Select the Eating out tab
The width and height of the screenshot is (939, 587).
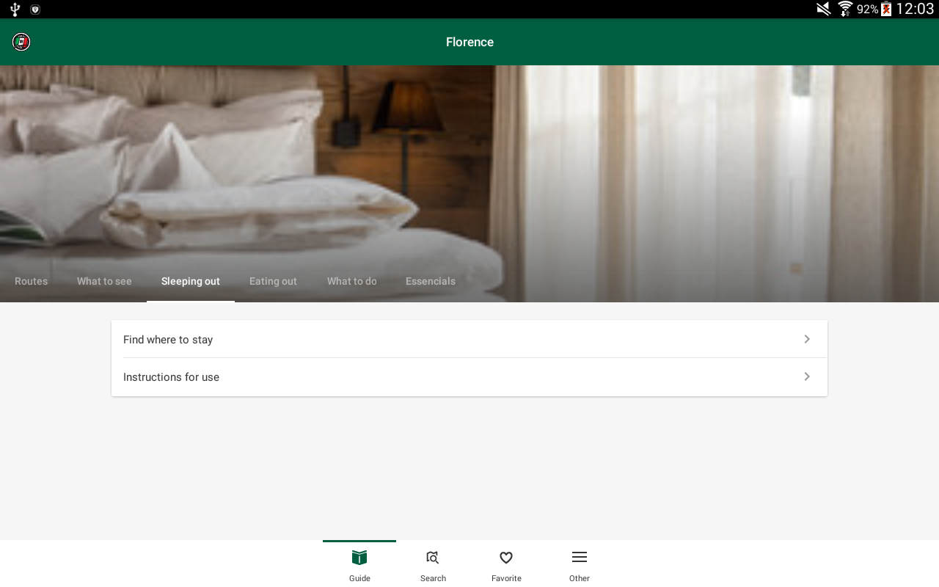coord(273,281)
